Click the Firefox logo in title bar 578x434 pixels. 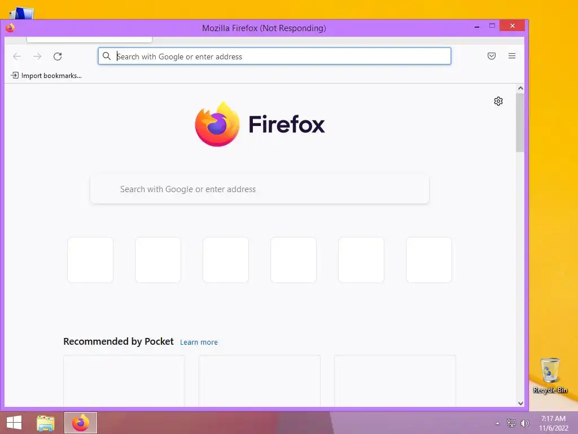click(10, 28)
